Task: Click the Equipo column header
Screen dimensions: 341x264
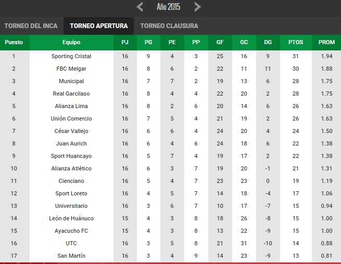Action: [x=71, y=42]
